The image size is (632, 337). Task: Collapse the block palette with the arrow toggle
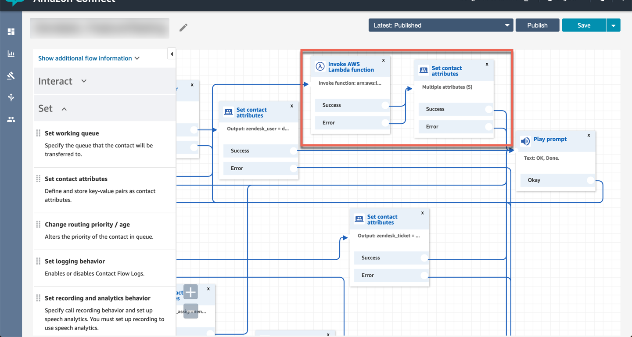[x=172, y=54]
